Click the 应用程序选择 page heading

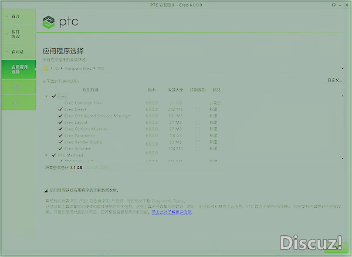coord(63,51)
